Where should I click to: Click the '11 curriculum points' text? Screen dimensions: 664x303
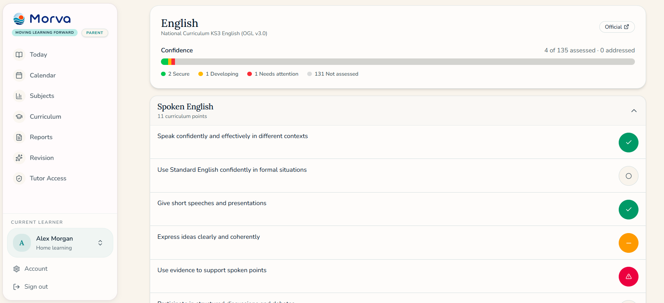tap(182, 116)
